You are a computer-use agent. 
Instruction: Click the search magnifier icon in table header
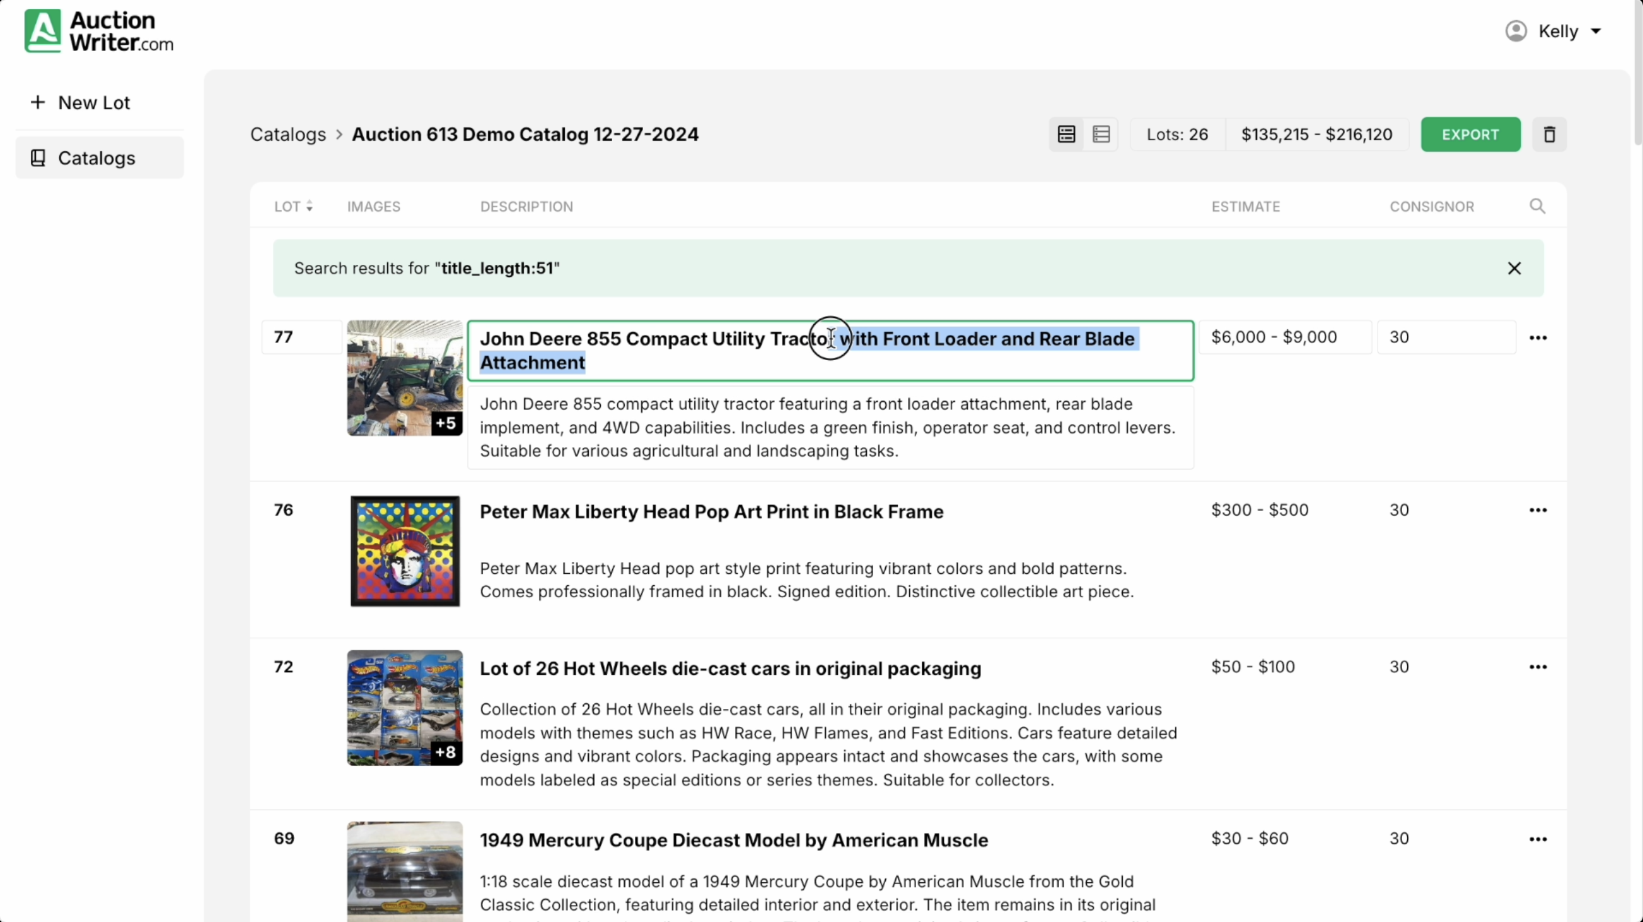1537,206
